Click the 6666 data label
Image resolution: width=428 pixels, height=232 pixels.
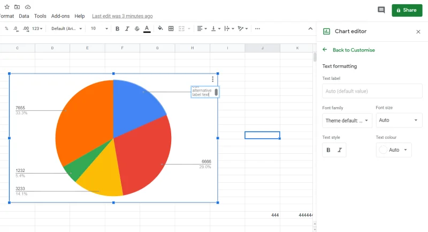click(207, 161)
